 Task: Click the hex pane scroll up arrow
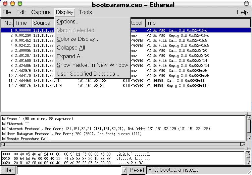click(248, 154)
